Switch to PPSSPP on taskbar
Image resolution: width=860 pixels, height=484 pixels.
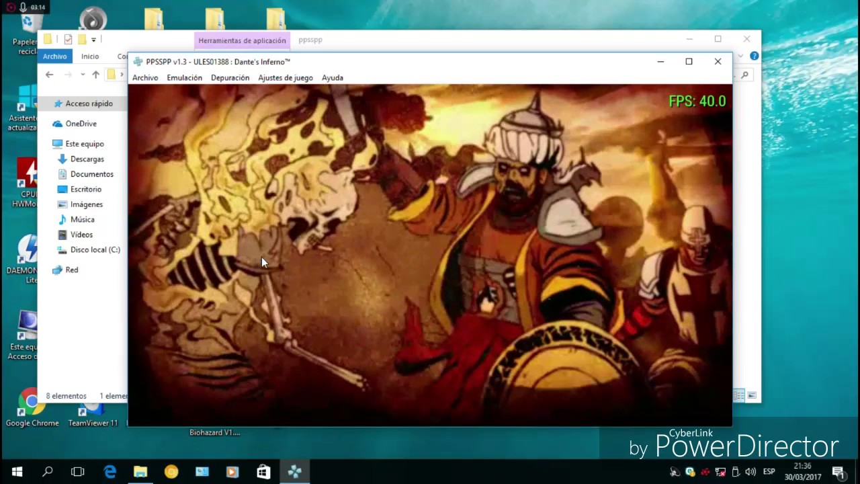click(294, 472)
